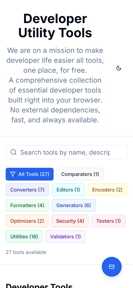Viewport: 133px width, 288px height.
Task: Choose the Formatters (4) filter
Action: (x=27, y=205)
